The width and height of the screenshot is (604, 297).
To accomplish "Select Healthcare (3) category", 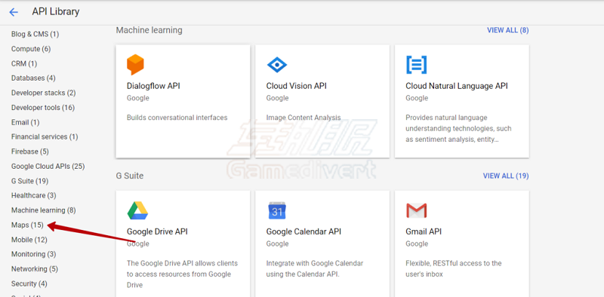I will pos(33,195).
